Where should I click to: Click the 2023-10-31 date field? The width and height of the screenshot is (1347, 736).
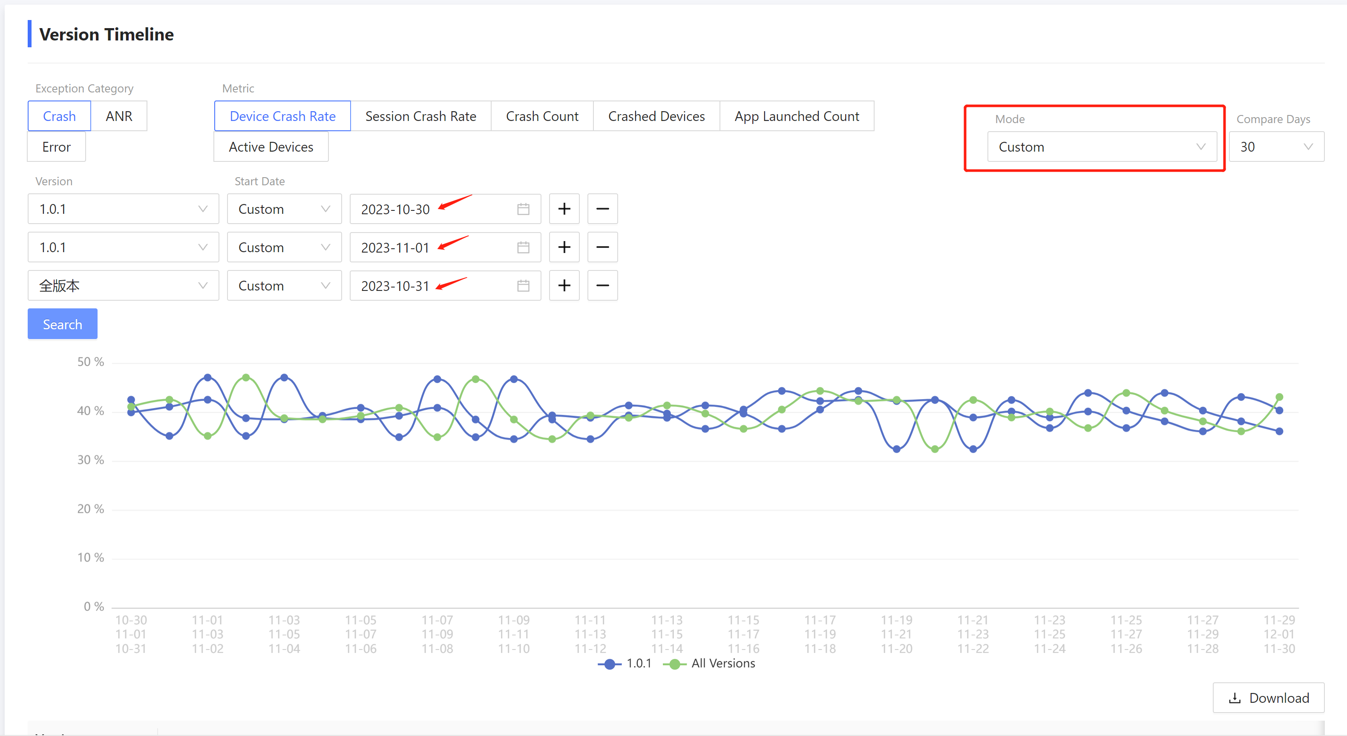(445, 285)
